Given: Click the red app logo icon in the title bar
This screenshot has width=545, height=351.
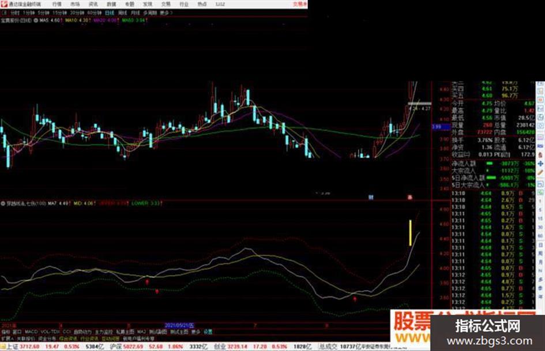Looking at the screenshot, I should point(4,4).
